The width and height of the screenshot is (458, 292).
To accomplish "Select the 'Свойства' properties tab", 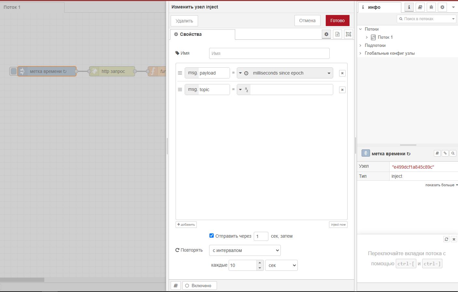I will pos(202,34).
